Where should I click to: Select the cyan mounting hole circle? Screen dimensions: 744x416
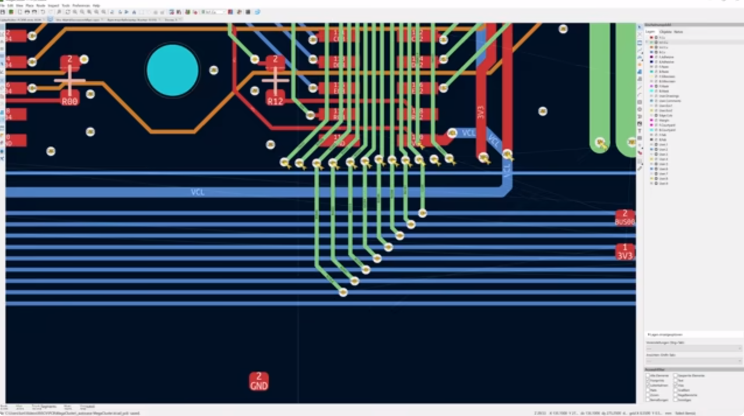[173, 70]
